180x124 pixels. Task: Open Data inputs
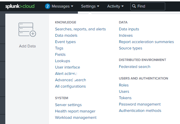point(129,29)
